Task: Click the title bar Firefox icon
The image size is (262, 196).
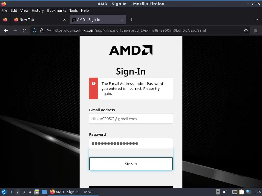Action: 4,4
